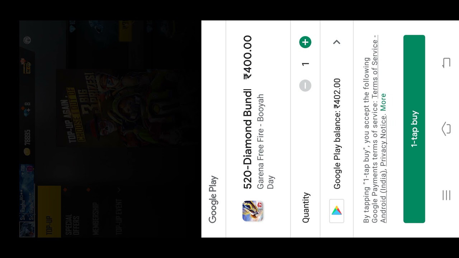The image size is (459, 258).
Task: Open the green More link
Action: [383, 102]
